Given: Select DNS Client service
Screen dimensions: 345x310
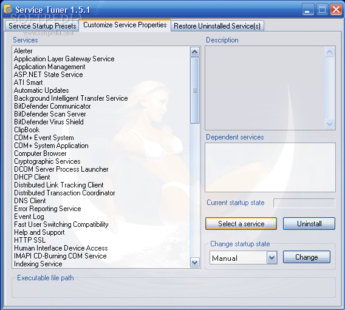Looking at the screenshot, I should pyautogui.click(x=30, y=201).
